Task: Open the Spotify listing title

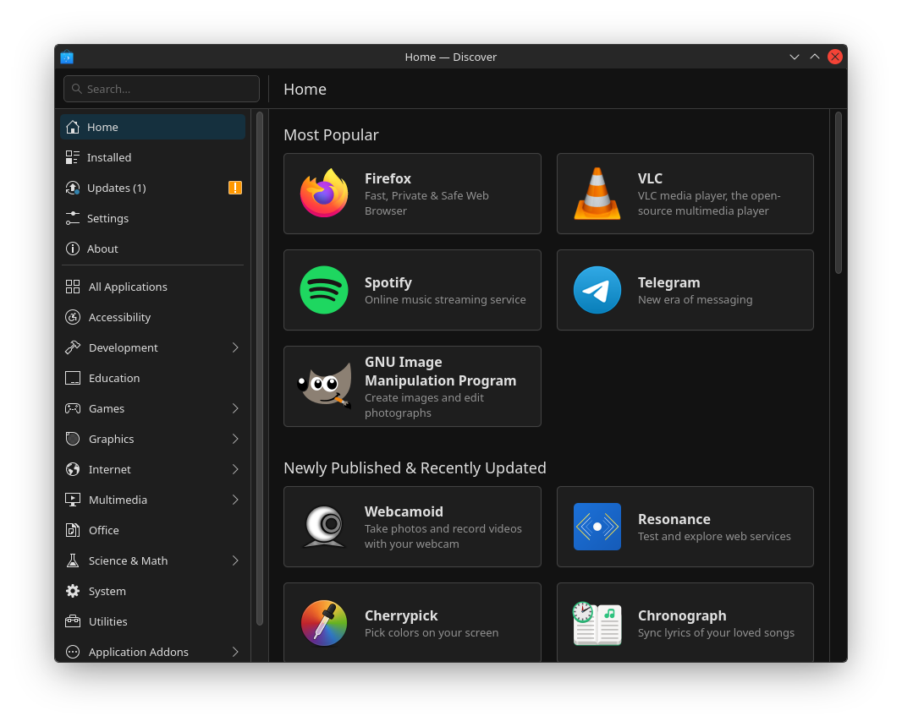Action: [388, 282]
